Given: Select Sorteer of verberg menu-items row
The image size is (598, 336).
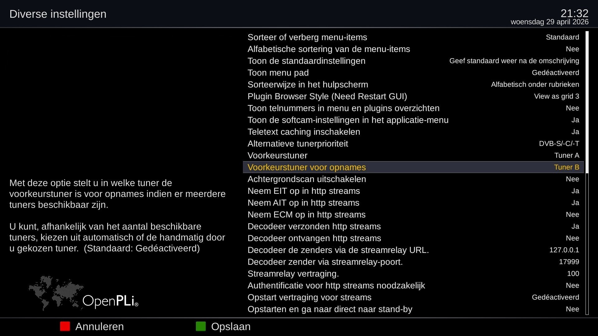Looking at the screenshot, I should coord(413,37).
